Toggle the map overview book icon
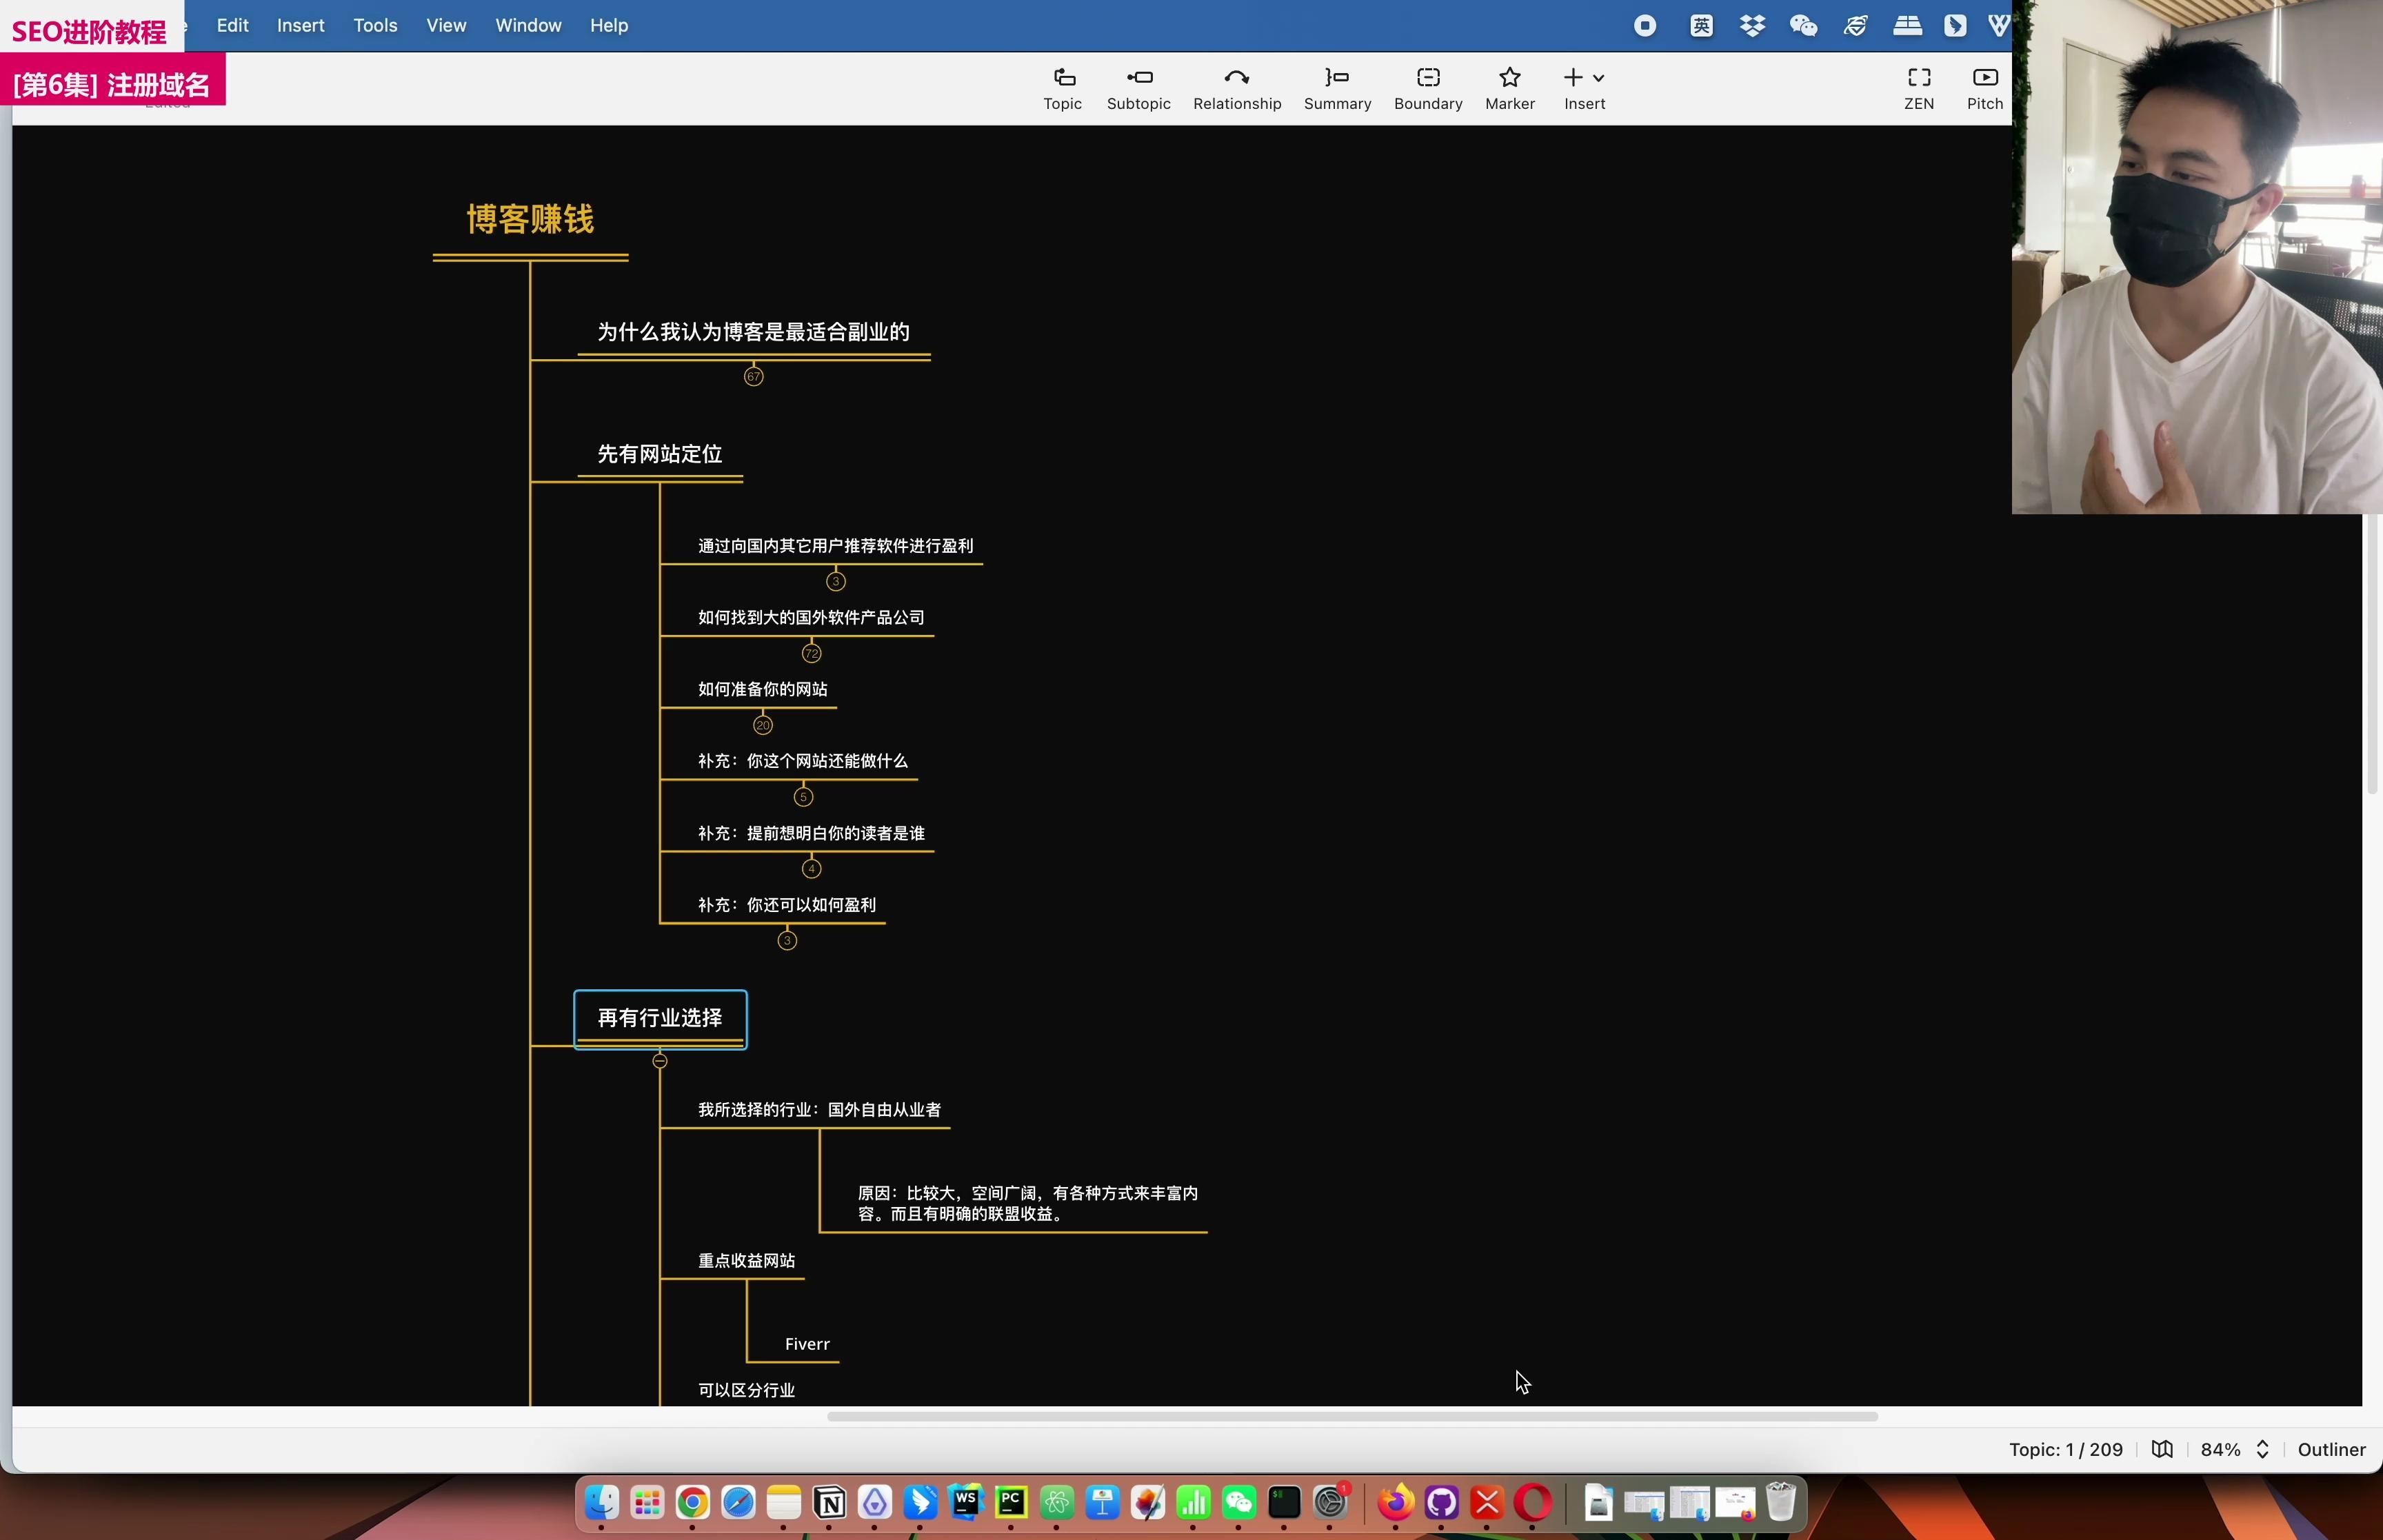The width and height of the screenshot is (2383, 1540). pyautogui.click(x=2162, y=1450)
